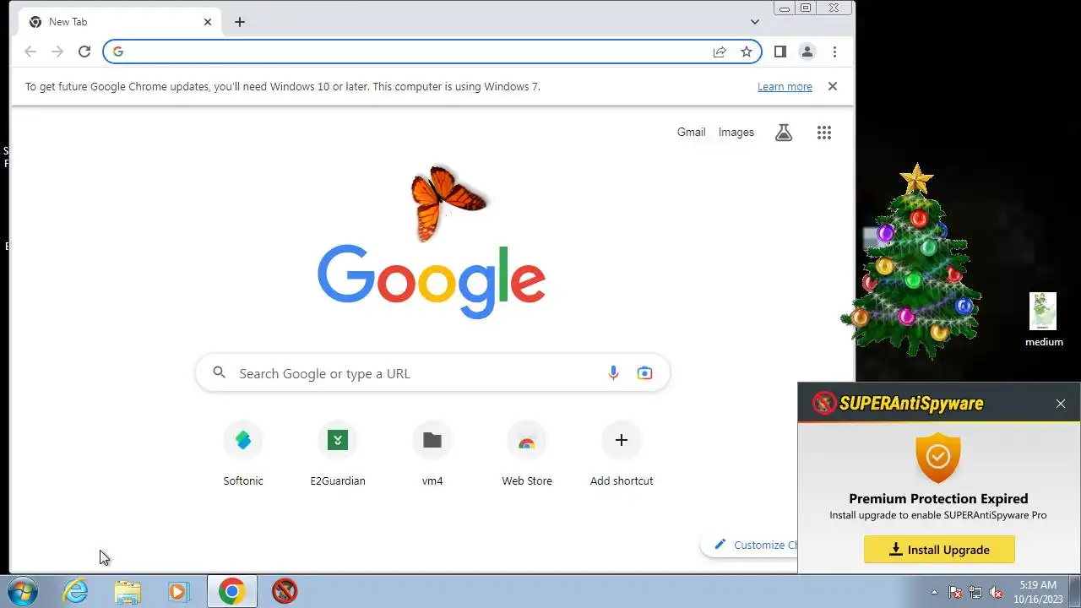This screenshot has width=1081, height=608.
Task: Search by image camera icon
Action: pyautogui.click(x=644, y=373)
